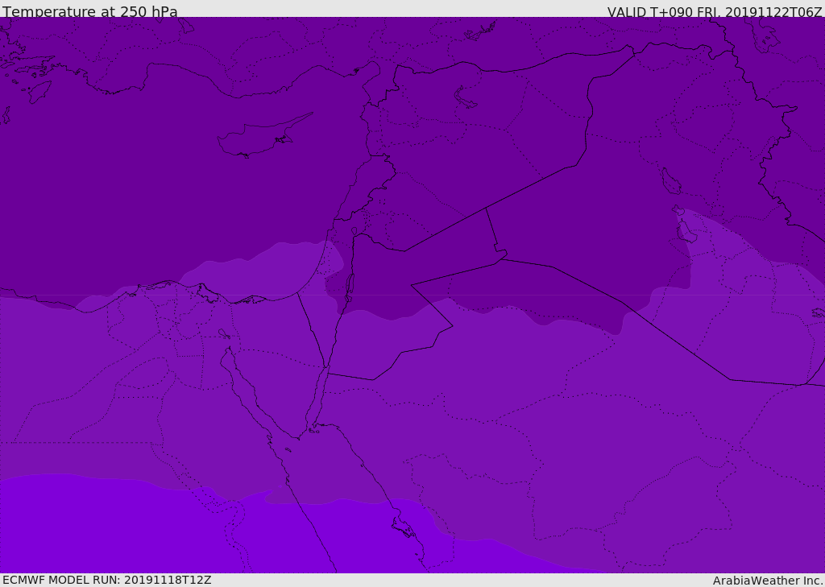Select the VALID T+090 timestamp text

(715, 12)
